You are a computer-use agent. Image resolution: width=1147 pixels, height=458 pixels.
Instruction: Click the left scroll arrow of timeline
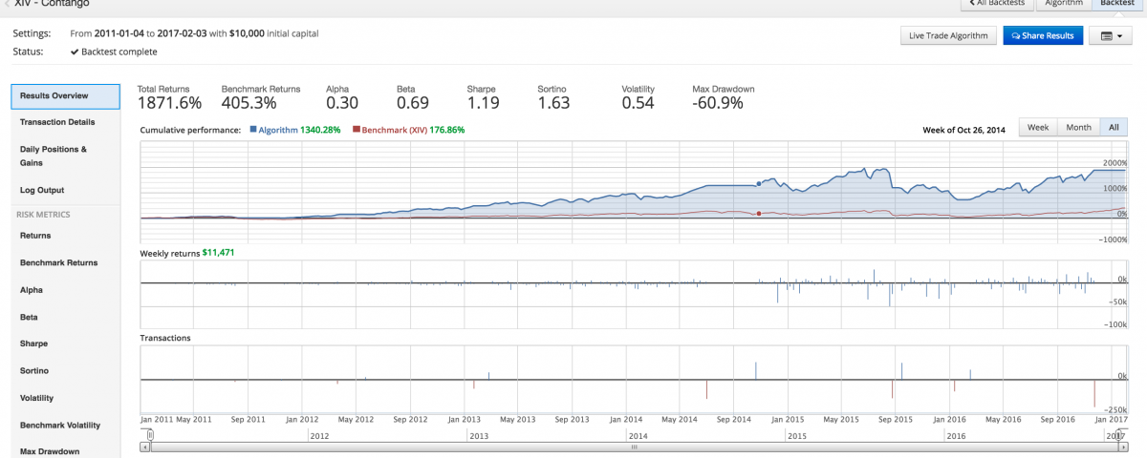coord(144,446)
